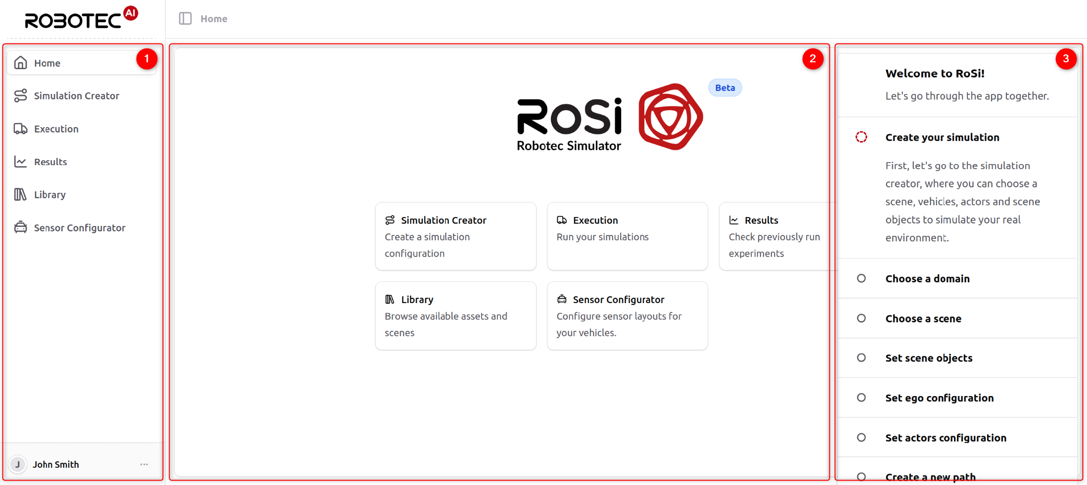The height and width of the screenshot is (485, 1087).
Task: Click the icon on the Library card
Action: click(390, 299)
